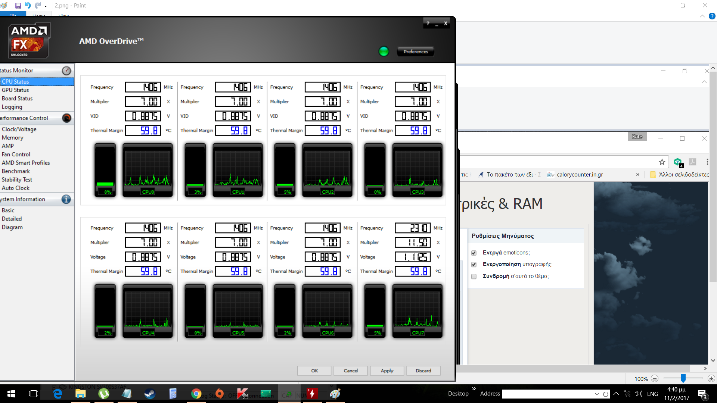Click the Paint redo arrow
The width and height of the screenshot is (717, 403).
coord(38,6)
